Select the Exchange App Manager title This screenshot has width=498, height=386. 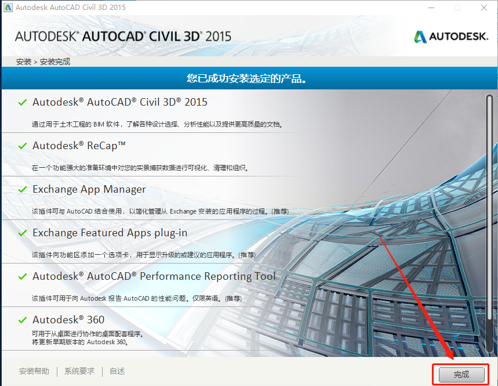click(x=89, y=189)
